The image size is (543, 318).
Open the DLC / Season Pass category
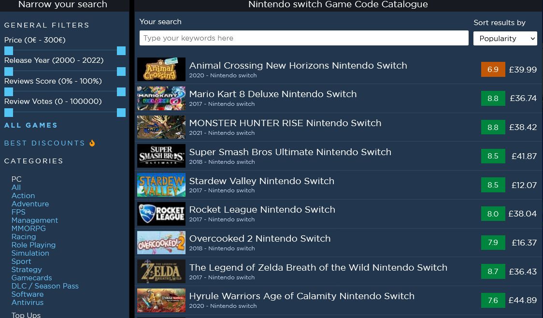tap(45, 286)
